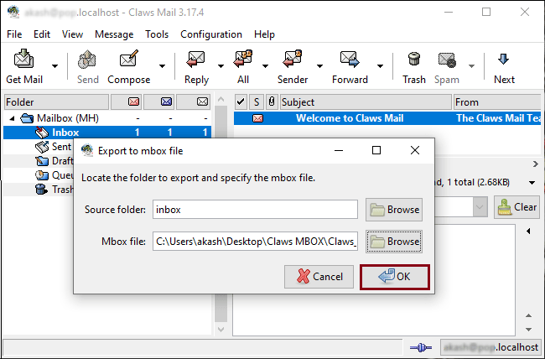Click the account selector in status bar
The image size is (545, 359).
[x=490, y=347]
